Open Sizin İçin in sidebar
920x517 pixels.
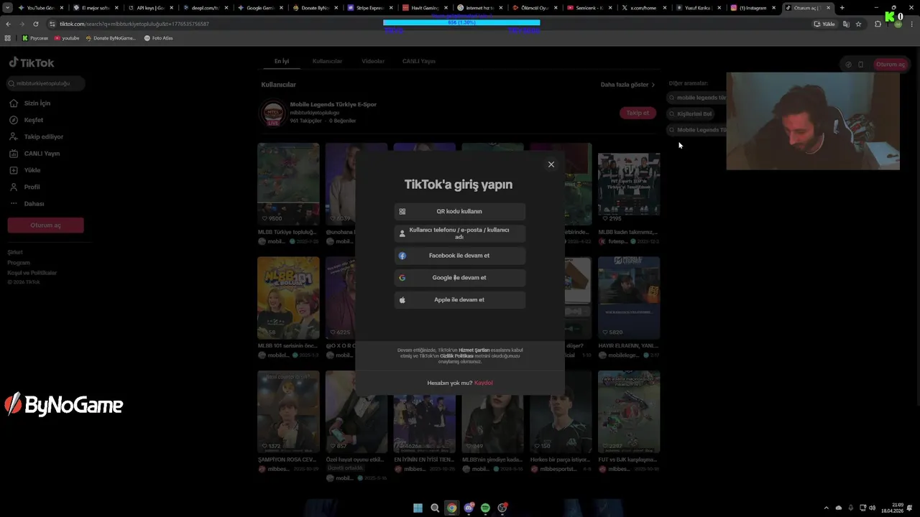pyautogui.click(x=37, y=103)
